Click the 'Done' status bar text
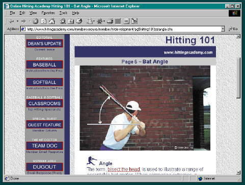 15,178
